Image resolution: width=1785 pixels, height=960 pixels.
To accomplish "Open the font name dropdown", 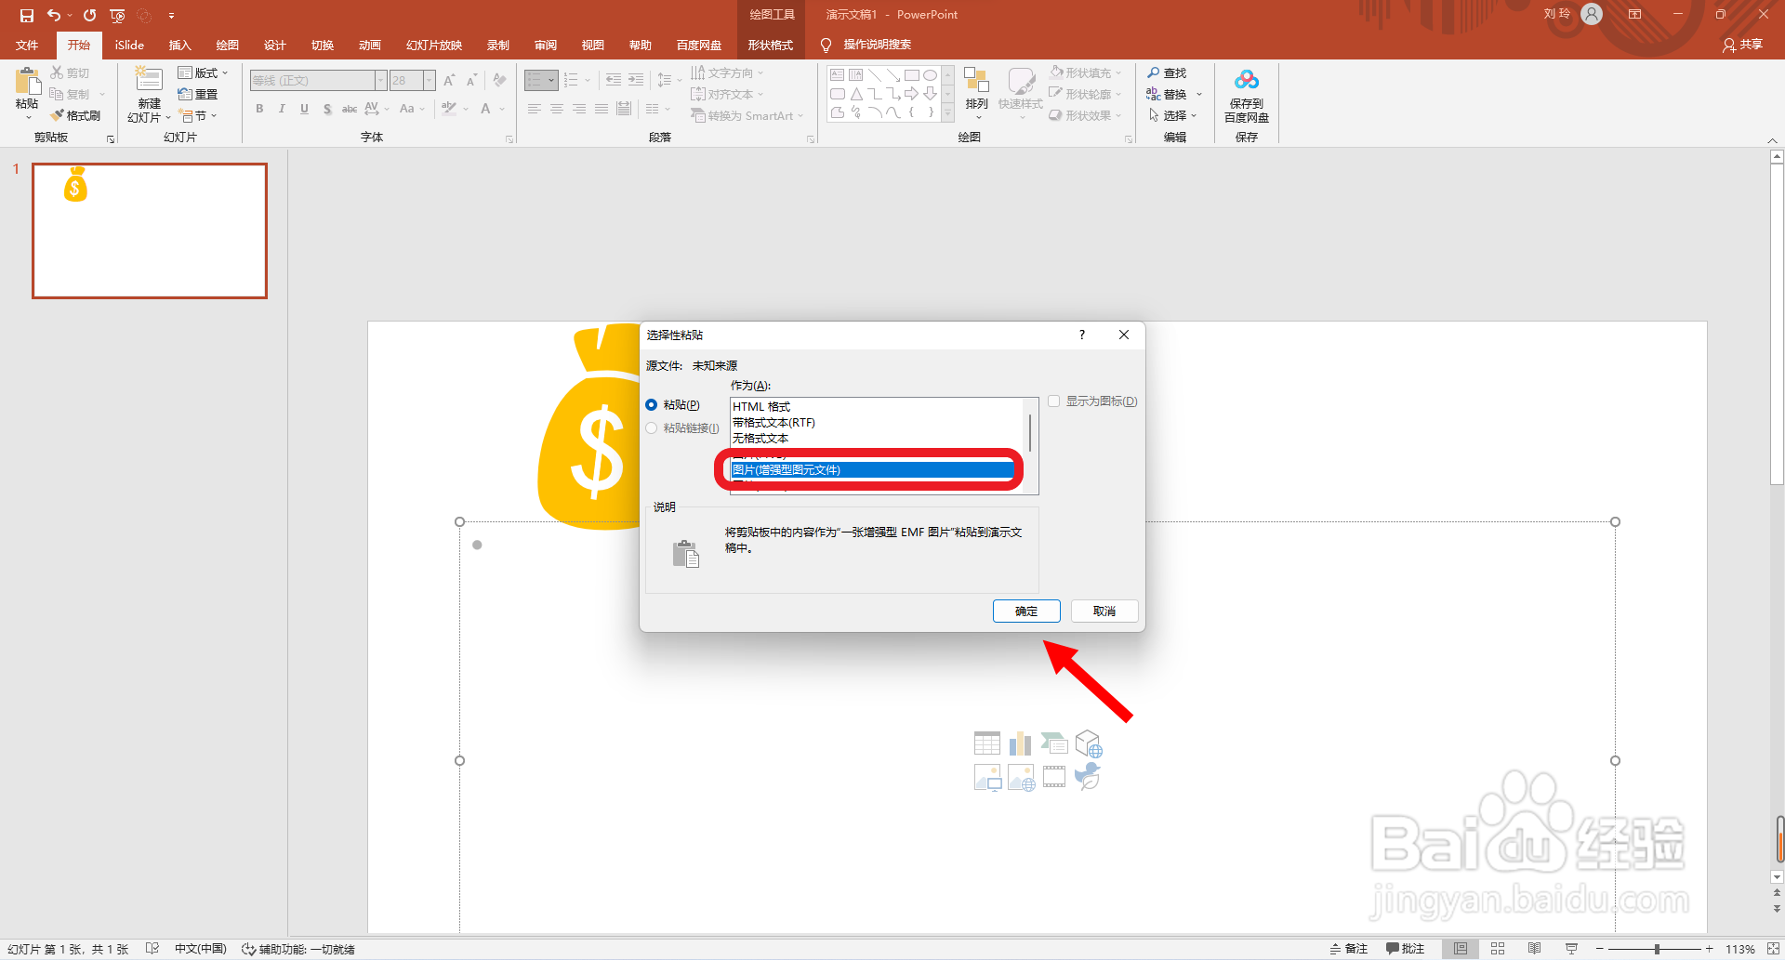I will click(380, 81).
